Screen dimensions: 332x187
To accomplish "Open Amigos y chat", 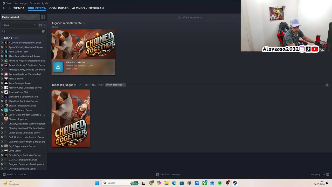I will [320, 175].
